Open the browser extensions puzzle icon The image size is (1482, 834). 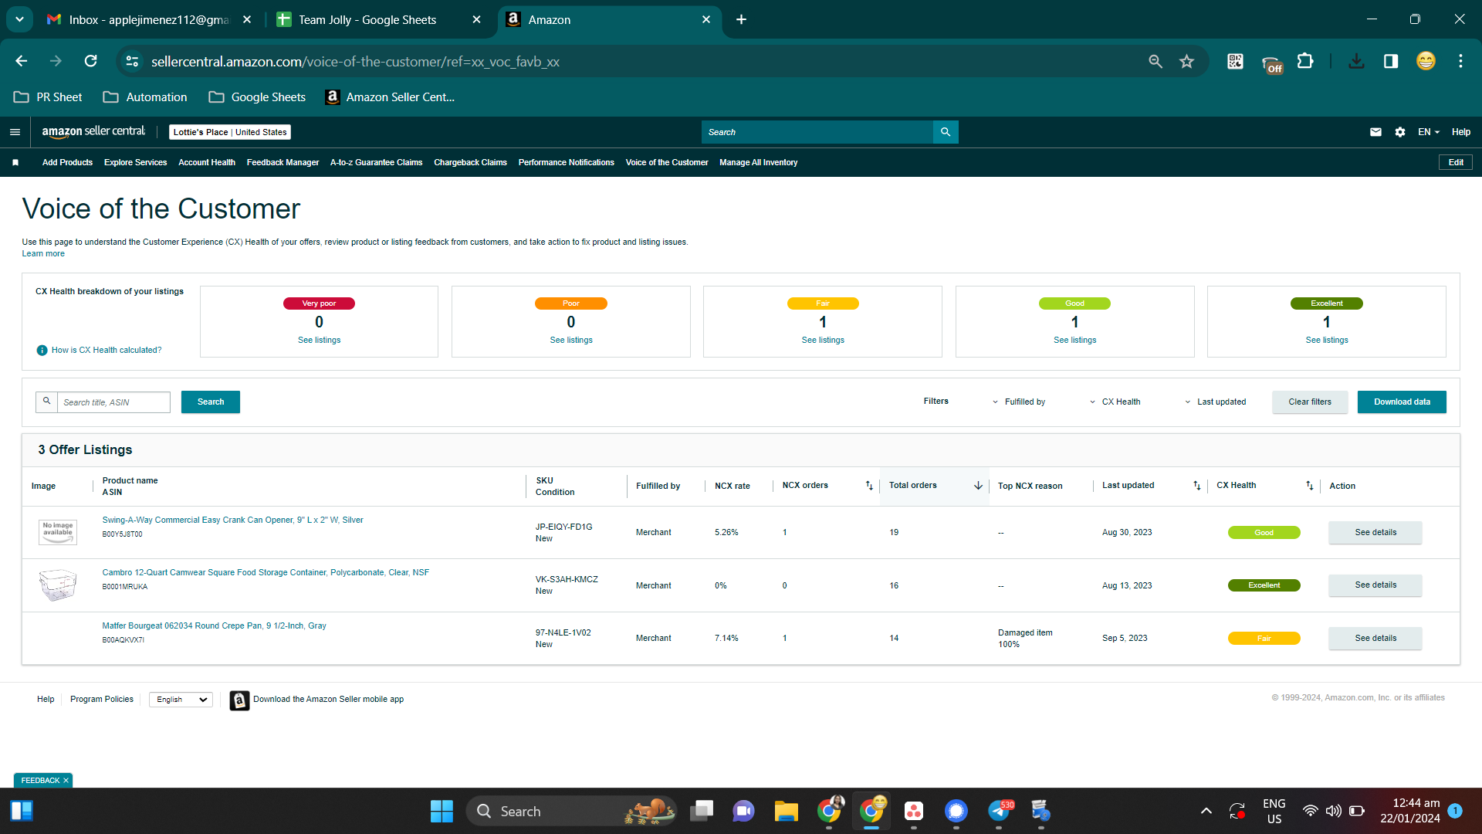pos(1305,61)
